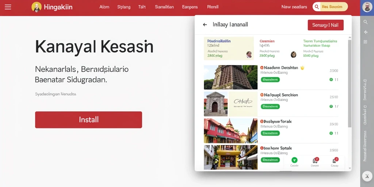
Task: Click the 3S00 price in Naadonn Detshtan row
Action: (x=334, y=71)
